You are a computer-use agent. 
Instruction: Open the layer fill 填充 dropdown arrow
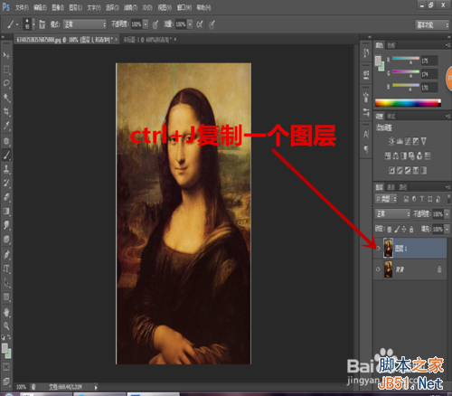[x=447, y=230]
